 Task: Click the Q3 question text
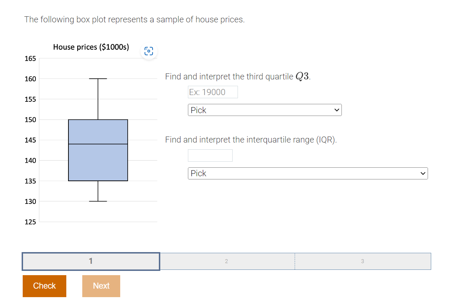(x=238, y=77)
